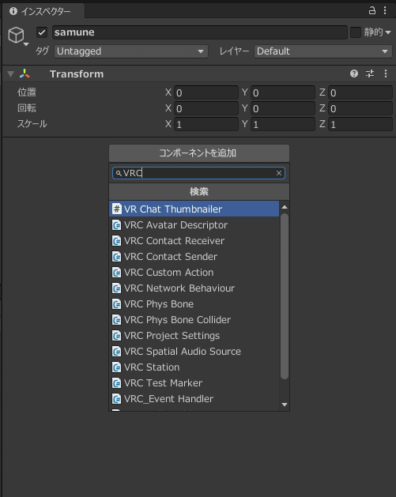
Task: Click the VRC Phys Bone script icon
Action: (117, 304)
